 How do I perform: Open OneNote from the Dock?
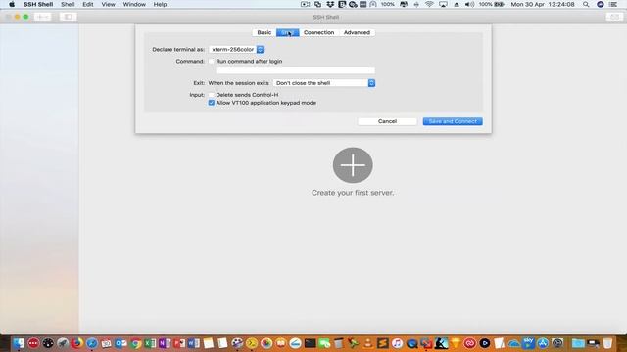(165, 343)
